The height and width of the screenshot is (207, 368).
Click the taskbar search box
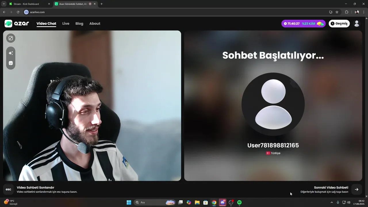coord(155,202)
